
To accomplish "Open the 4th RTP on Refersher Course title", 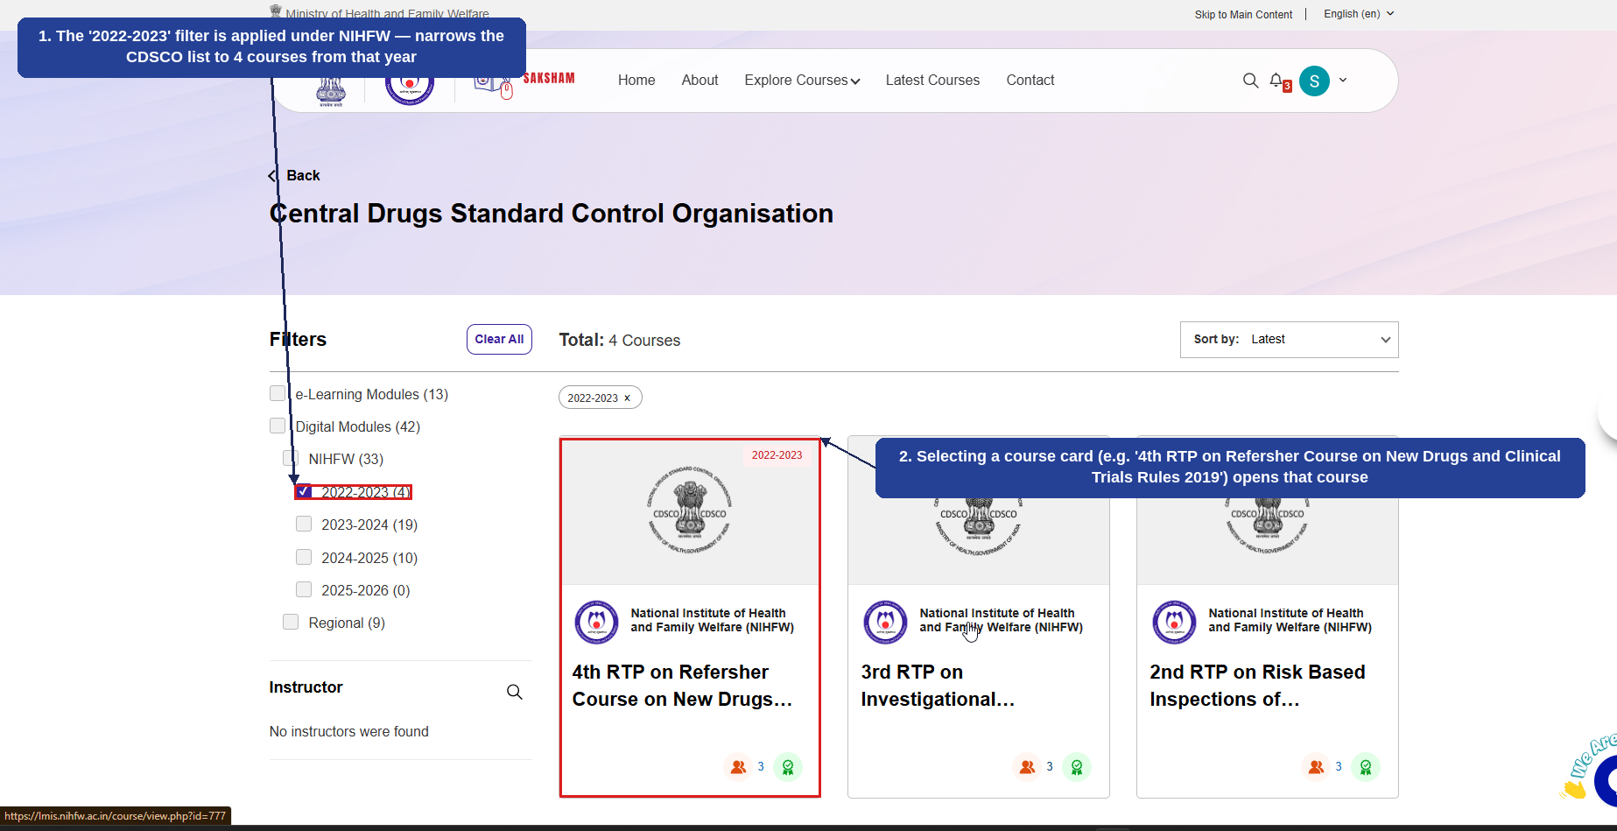I will tap(683, 686).
